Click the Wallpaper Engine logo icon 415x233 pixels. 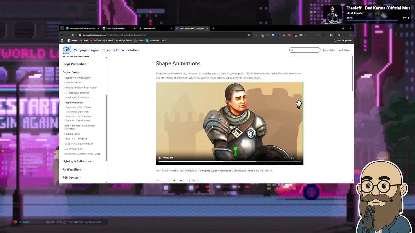67,50
